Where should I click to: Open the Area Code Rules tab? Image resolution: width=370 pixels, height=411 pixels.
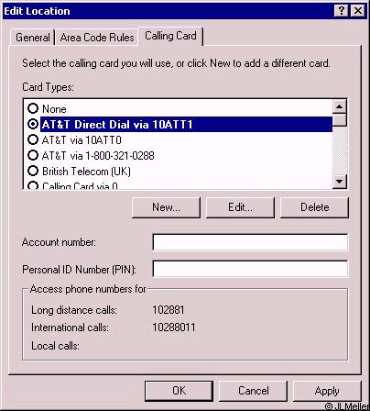97,38
